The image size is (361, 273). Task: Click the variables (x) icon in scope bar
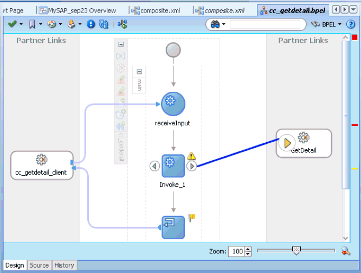[121, 56]
